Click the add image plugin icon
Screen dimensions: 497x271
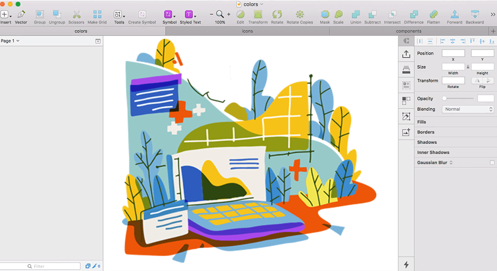[406, 132]
